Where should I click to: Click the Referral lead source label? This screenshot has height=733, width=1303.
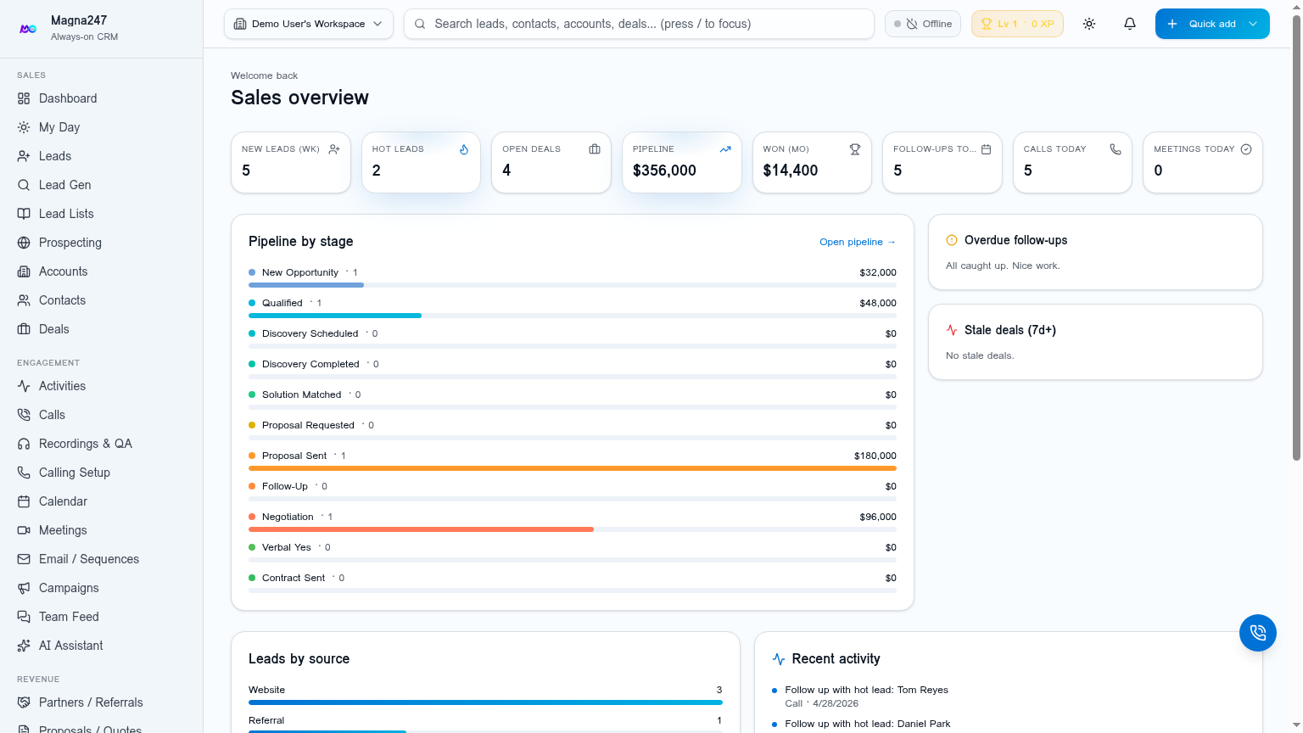coord(266,720)
